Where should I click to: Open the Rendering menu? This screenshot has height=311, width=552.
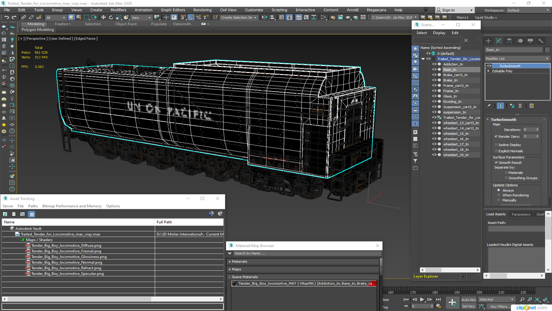tap(202, 10)
